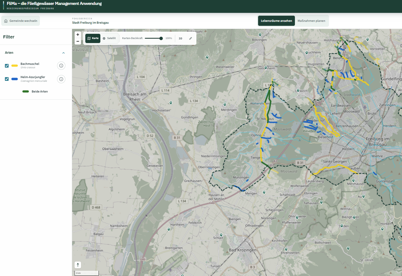The image size is (402, 276).
Task: Toggle the 3D map view
Action: (x=180, y=38)
